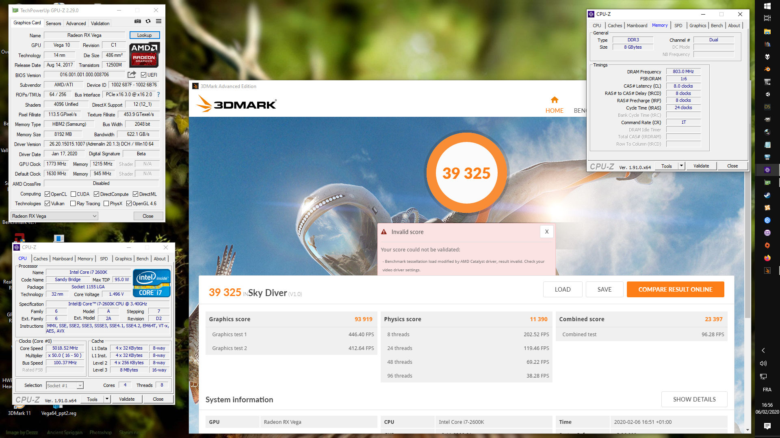780x438 pixels.
Task: Open Graphics tab in bottom CPU-Z window
Action: point(123,259)
